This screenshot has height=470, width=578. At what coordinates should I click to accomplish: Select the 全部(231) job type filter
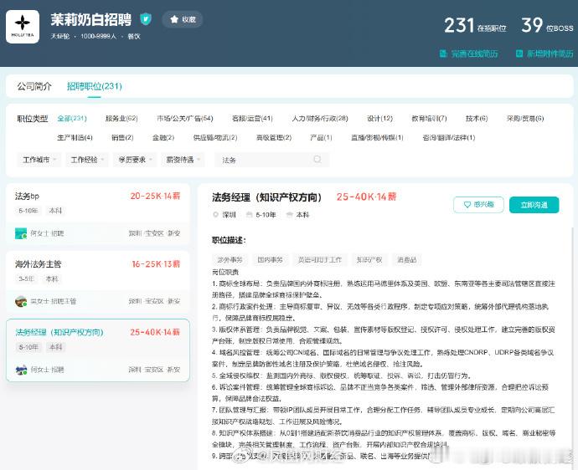(72, 119)
